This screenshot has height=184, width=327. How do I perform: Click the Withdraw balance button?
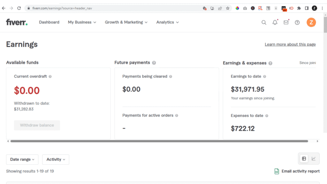click(37, 125)
